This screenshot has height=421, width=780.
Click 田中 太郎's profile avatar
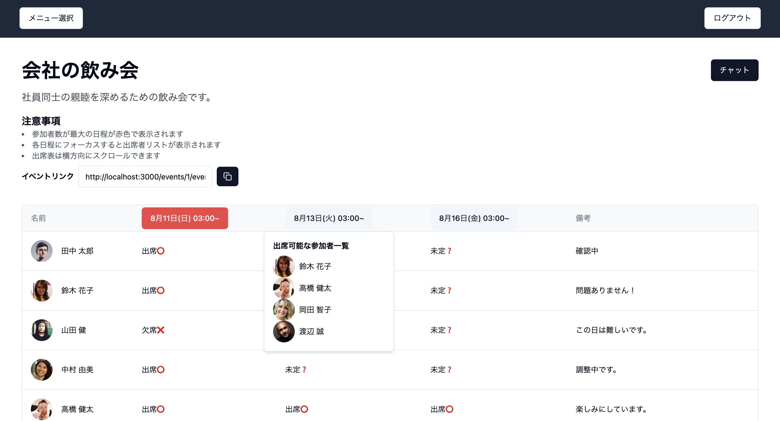click(x=41, y=251)
